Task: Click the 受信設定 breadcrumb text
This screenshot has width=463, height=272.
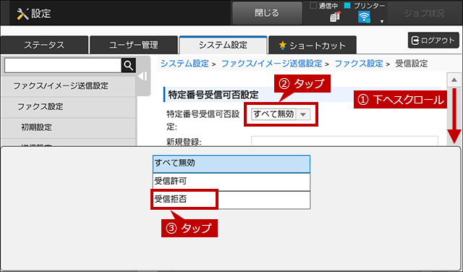Action: click(412, 64)
